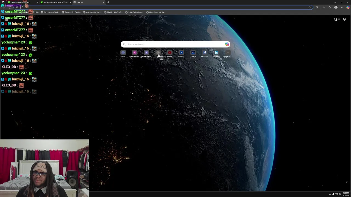Open the desmantelan... quick link
Image resolution: width=351 pixels, height=197 pixels.
click(x=135, y=54)
